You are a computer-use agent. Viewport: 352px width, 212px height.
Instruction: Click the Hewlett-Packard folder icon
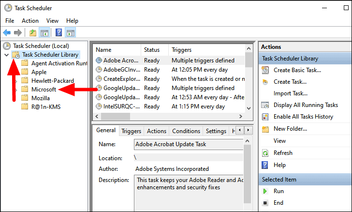coord(25,80)
